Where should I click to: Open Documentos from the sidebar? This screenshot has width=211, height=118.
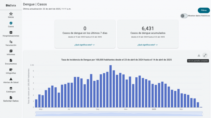click(11, 60)
